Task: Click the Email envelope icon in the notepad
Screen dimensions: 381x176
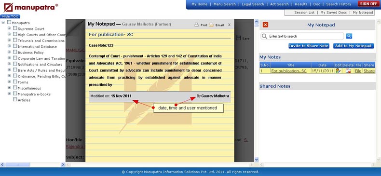Action: (x=211, y=25)
